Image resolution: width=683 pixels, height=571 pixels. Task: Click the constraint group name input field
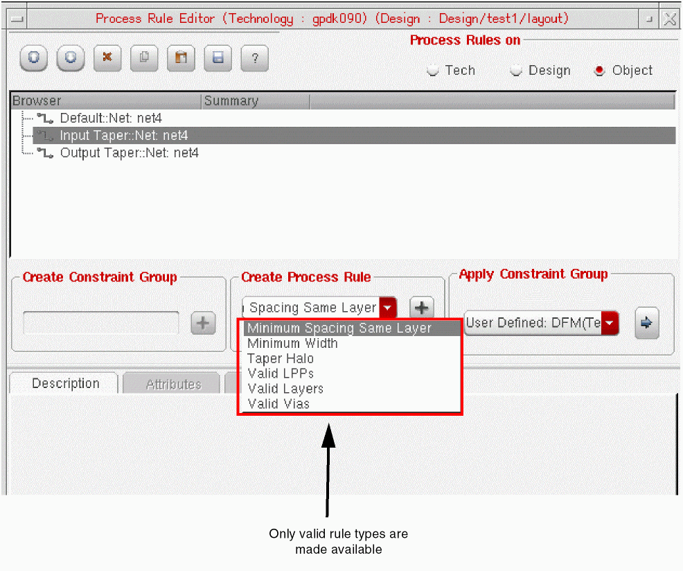pyautogui.click(x=100, y=323)
